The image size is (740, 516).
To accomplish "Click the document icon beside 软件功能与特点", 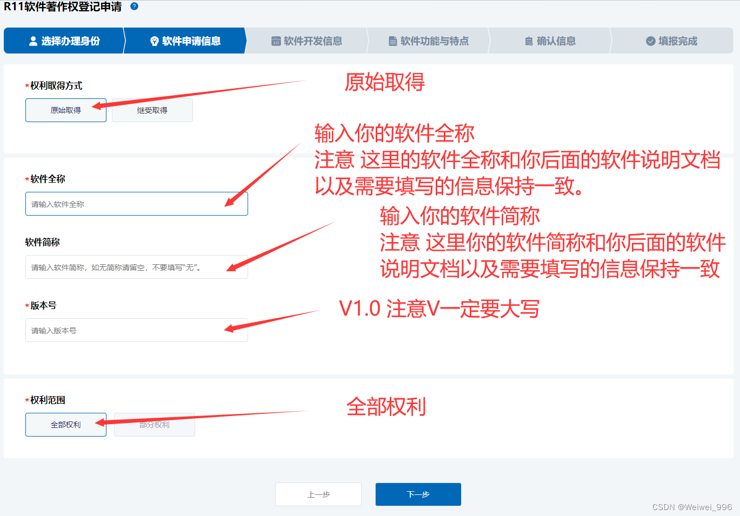I will [x=393, y=41].
